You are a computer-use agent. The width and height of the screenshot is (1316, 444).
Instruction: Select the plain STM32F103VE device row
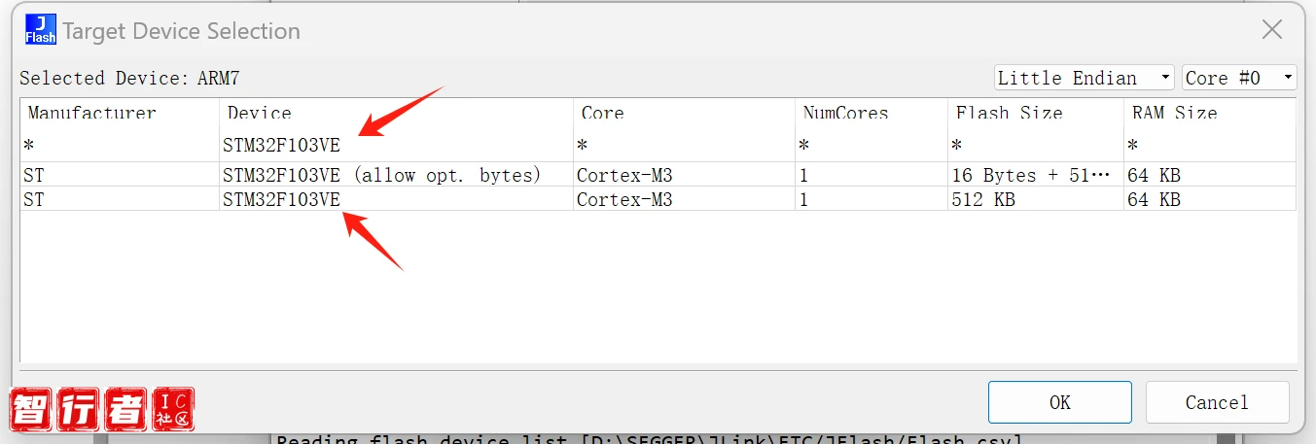[282, 200]
